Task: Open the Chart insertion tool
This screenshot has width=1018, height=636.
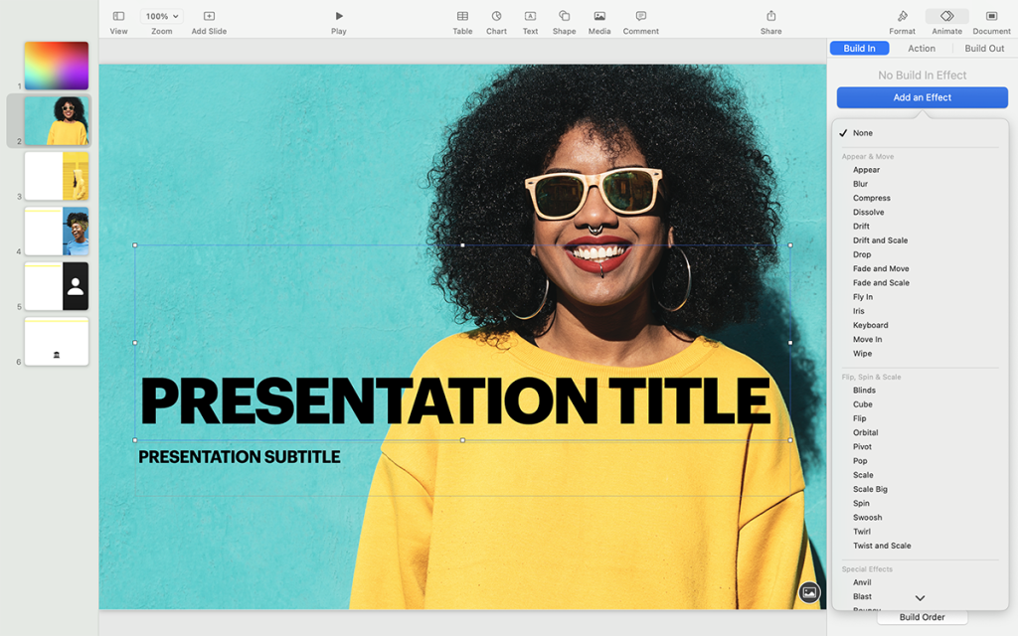Action: click(x=495, y=20)
